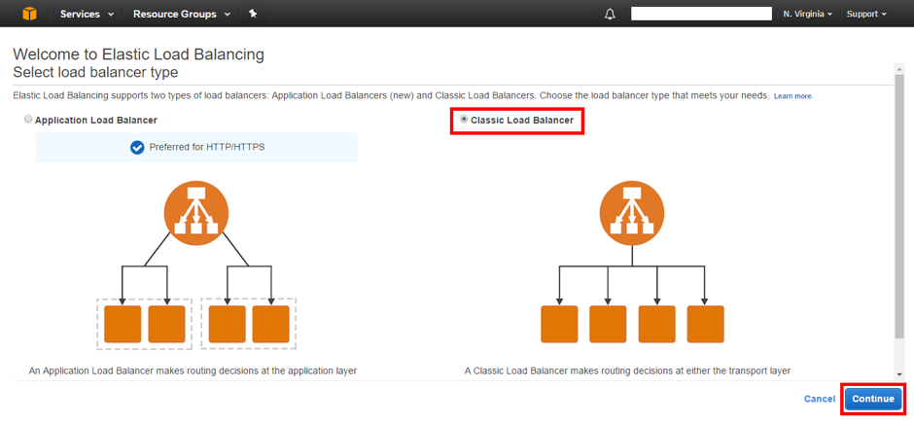Click the pin shortcut star icon
This screenshot has height=423, width=914.
253,14
